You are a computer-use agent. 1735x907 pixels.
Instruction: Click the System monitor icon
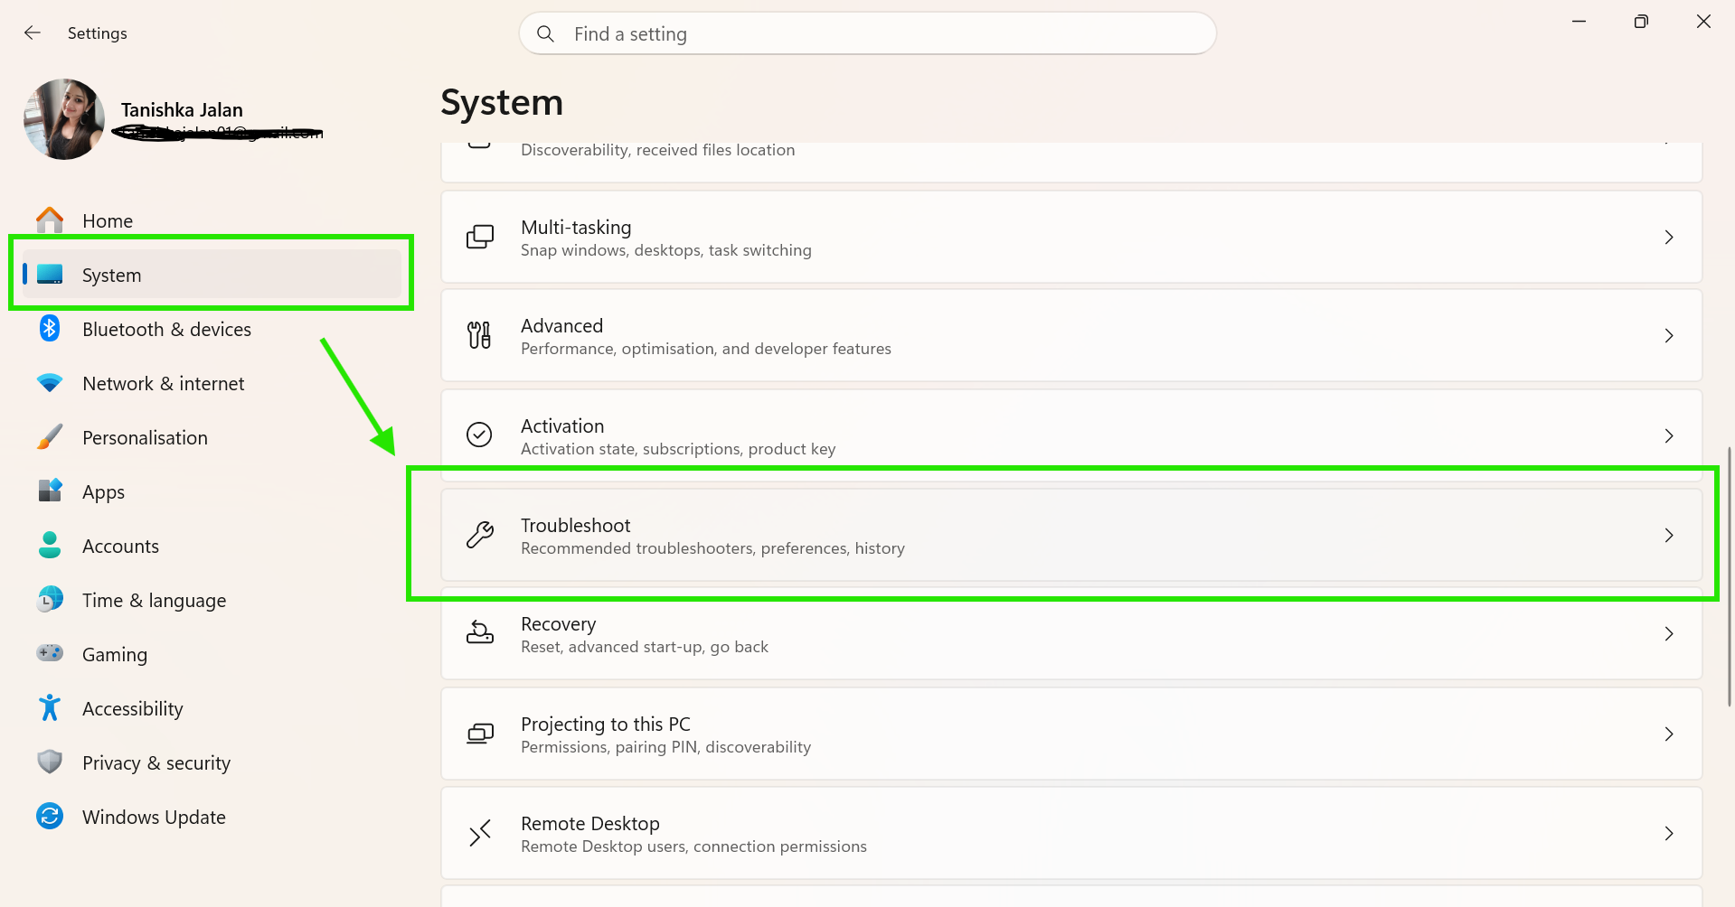coord(50,274)
